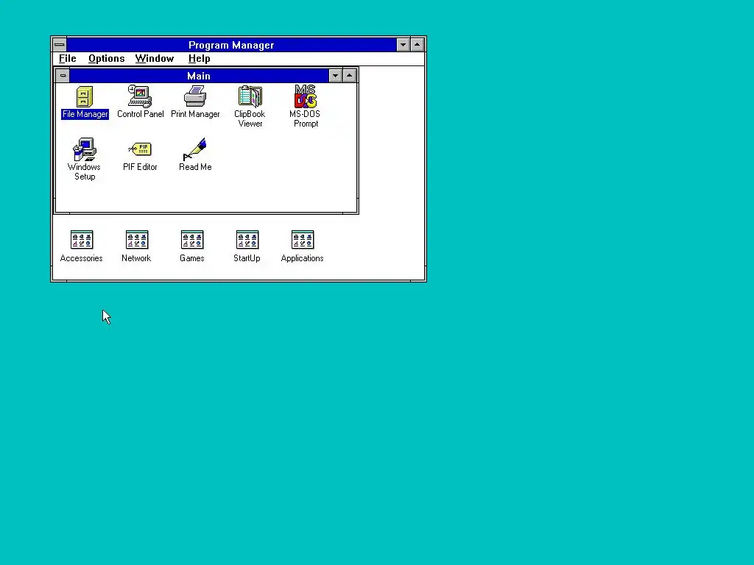Select the Read Me pen icon
The height and width of the screenshot is (565, 754).
click(x=195, y=149)
